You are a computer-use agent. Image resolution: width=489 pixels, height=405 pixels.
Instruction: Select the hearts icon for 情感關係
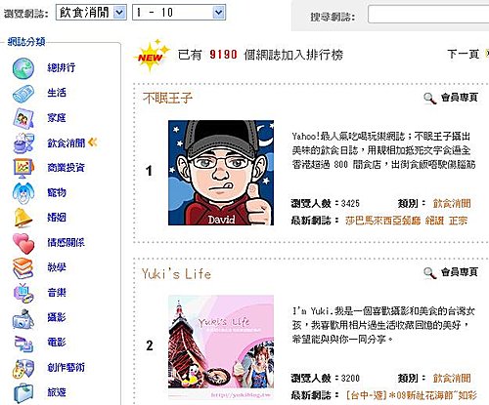click(x=23, y=243)
